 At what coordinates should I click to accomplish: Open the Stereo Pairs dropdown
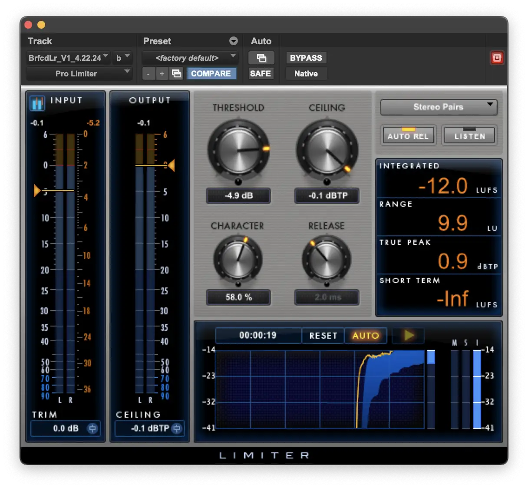click(x=439, y=107)
